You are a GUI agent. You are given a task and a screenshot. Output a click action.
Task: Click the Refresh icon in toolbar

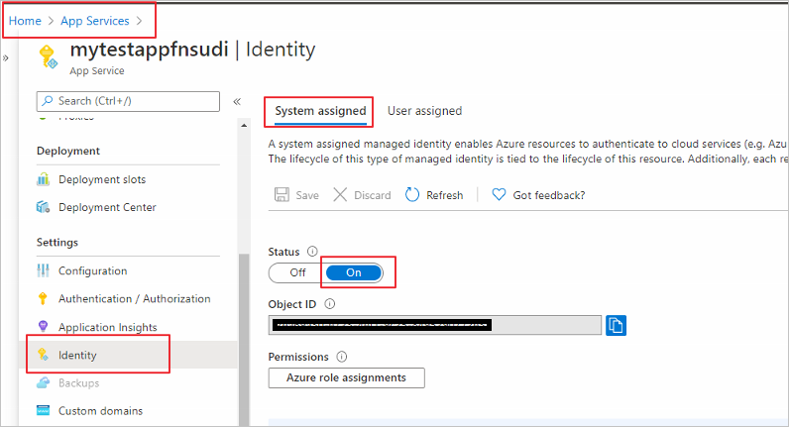pyautogui.click(x=412, y=195)
